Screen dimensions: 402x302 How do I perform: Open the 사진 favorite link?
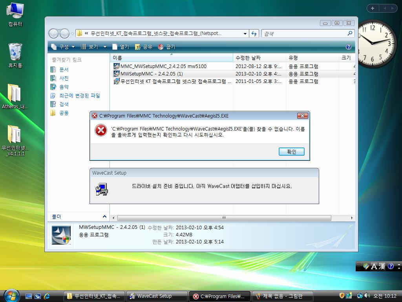tap(60, 78)
